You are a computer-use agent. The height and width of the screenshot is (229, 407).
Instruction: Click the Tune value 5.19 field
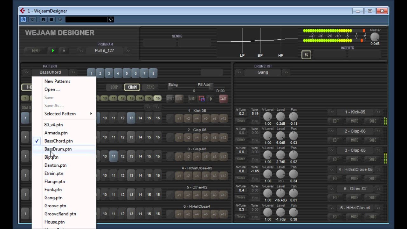[x=255, y=114]
